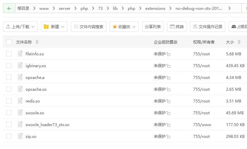
Task: Click the lock icon for swoole_loader73_zts.so
Action: (x=168, y=125)
